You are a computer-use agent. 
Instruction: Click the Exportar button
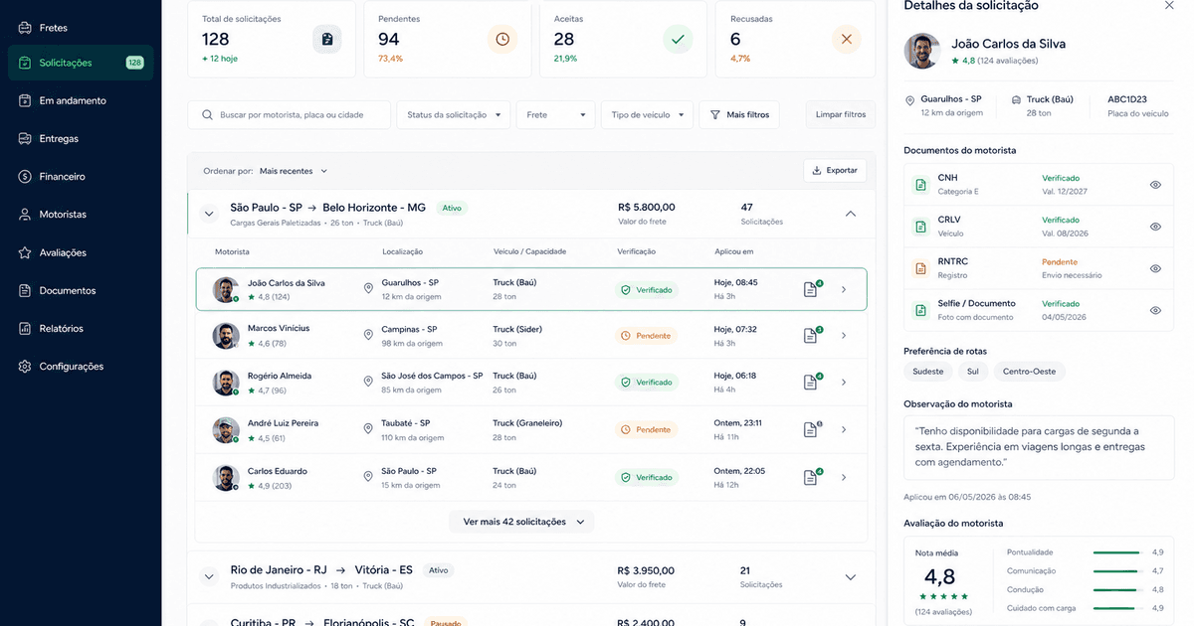tap(835, 171)
